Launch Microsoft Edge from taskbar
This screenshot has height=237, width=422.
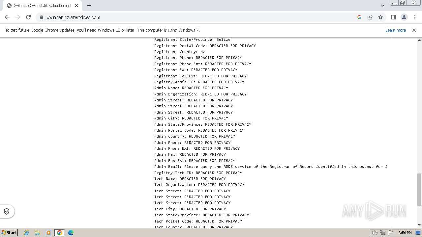[x=71, y=233]
